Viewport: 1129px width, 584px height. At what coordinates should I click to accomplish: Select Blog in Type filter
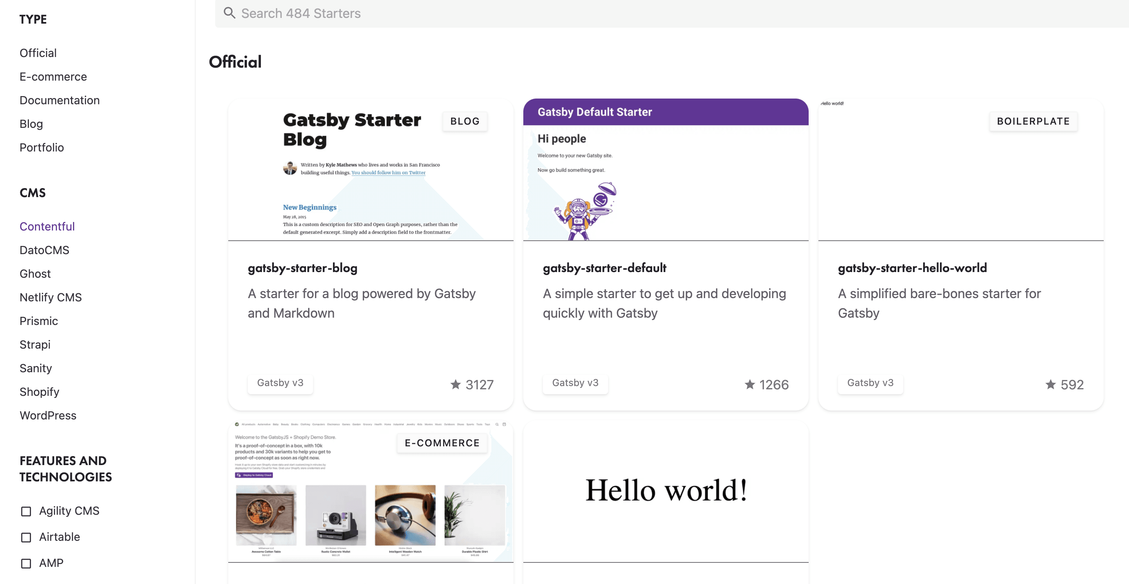pyautogui.click(x=31, y=124)
